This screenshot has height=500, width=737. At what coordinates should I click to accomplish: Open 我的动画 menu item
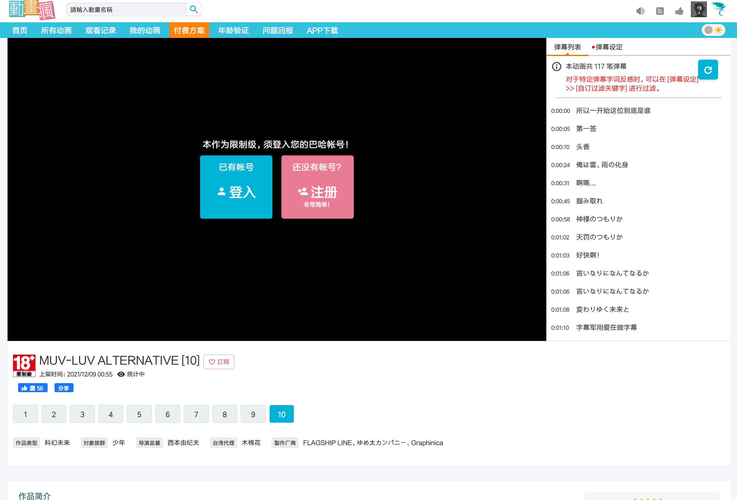point(145,30)
